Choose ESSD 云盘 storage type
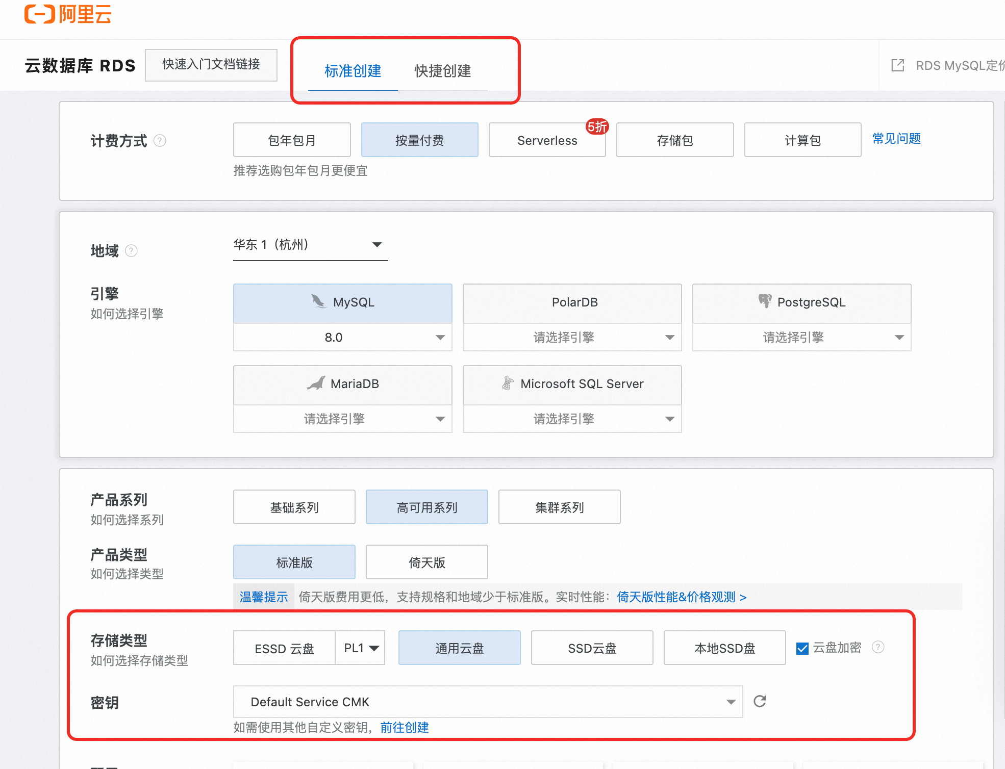 coord(284,648)
